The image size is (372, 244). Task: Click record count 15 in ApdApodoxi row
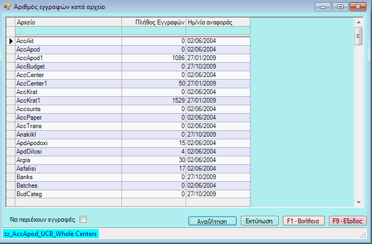pos(154,143)
